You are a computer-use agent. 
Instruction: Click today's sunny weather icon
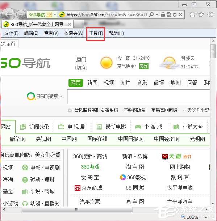pyautogui.click(x=107, y=63)
